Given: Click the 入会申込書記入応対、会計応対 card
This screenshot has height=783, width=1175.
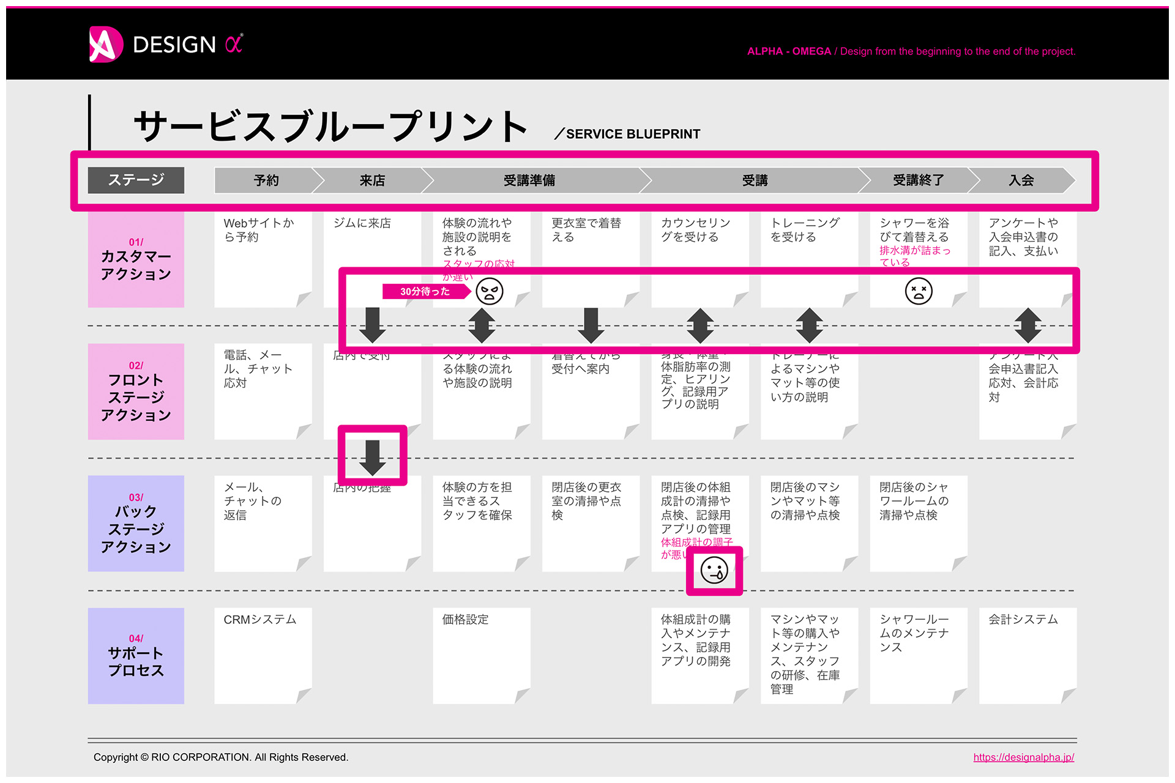Looking at the screenshot, I should tap(1028, 391).
